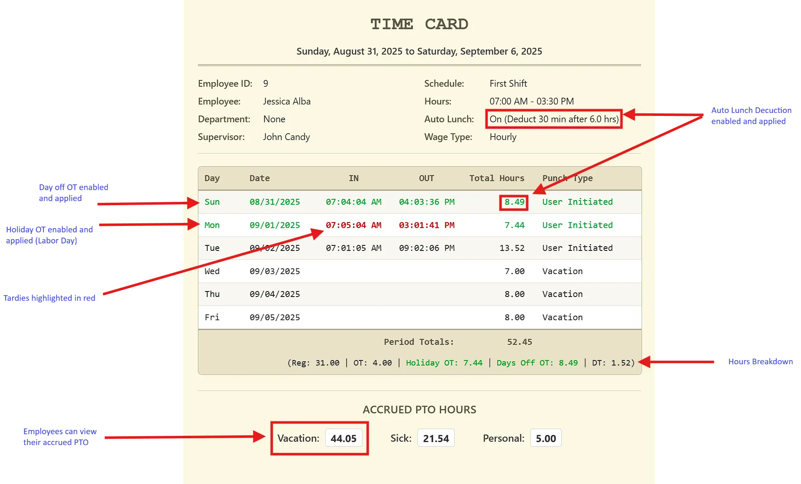The width and height of the screenshot is (801, 484).
Task: Click the First Shift schedule label
Action: coord(508,83)
